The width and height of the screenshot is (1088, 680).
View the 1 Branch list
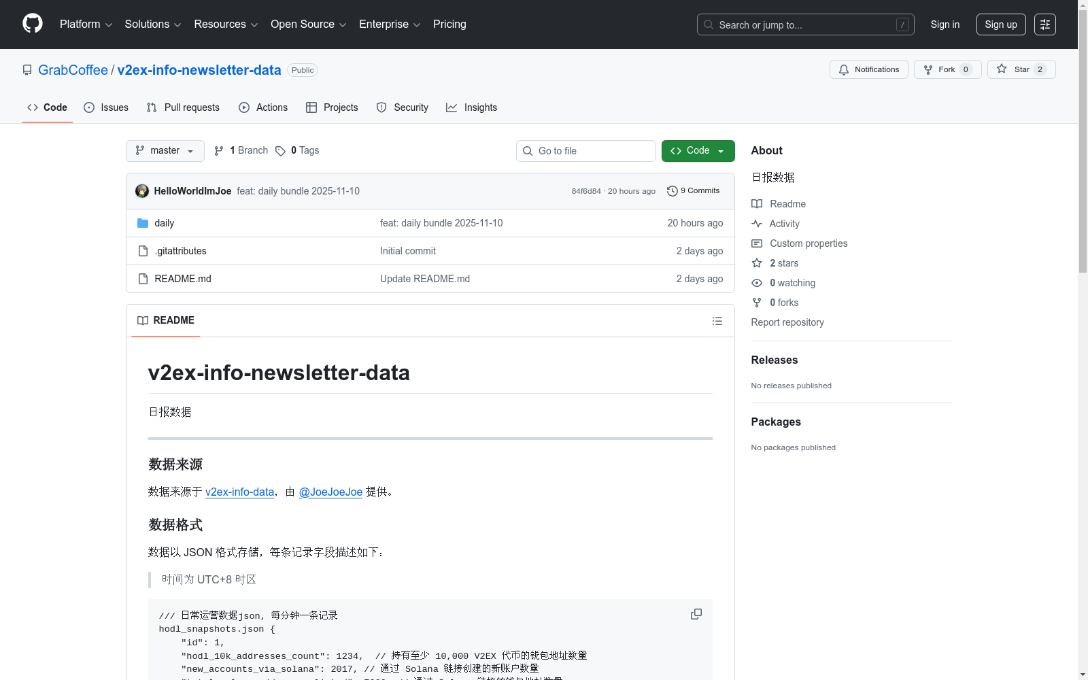(x=241, y=151)
